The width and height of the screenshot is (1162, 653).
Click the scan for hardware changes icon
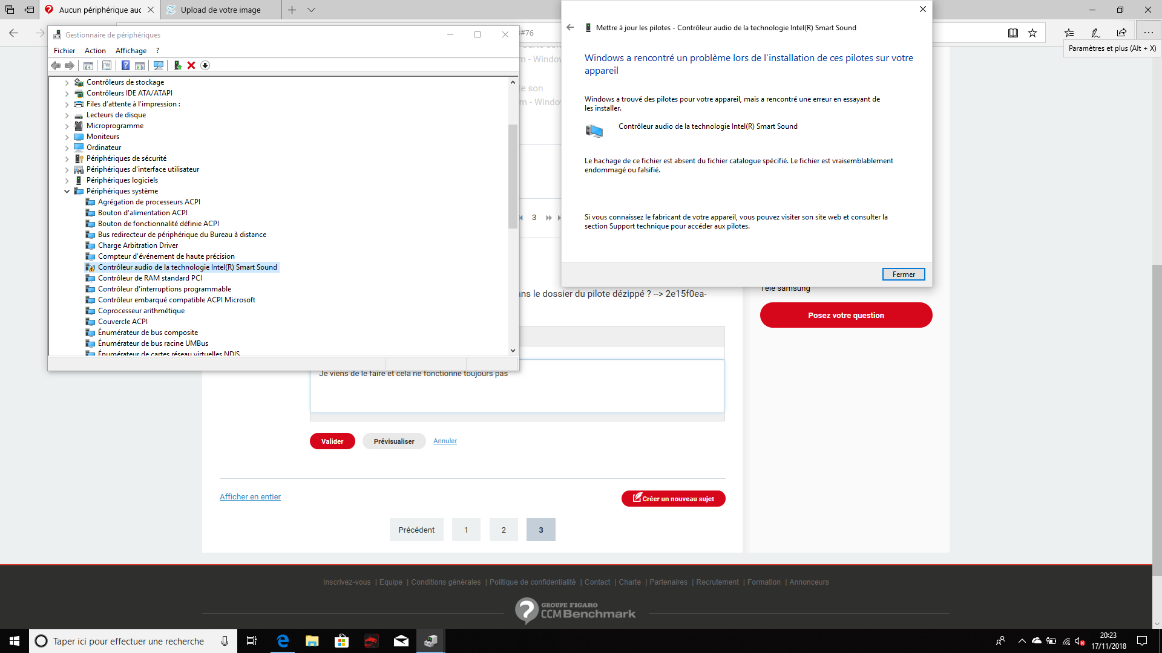pyautogui.click(x=159, y=65)
